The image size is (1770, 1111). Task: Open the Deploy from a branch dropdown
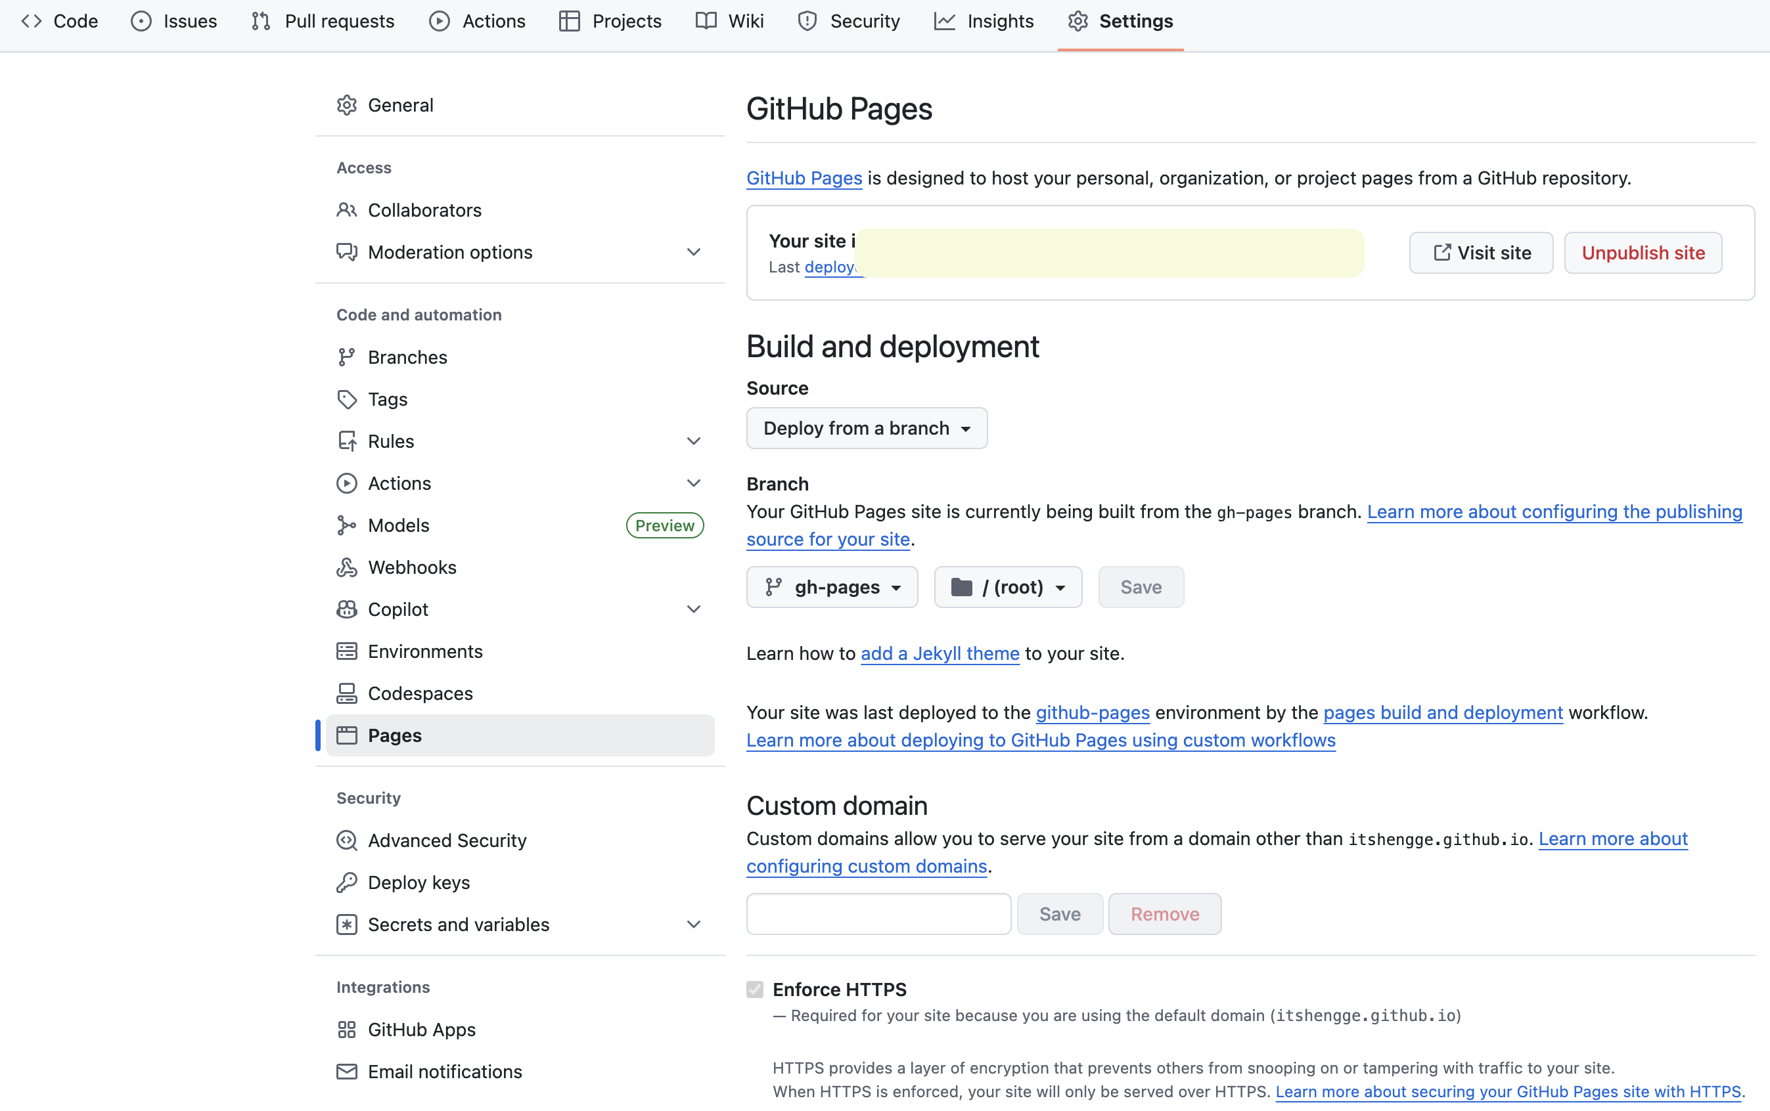(x=867, y=428)
